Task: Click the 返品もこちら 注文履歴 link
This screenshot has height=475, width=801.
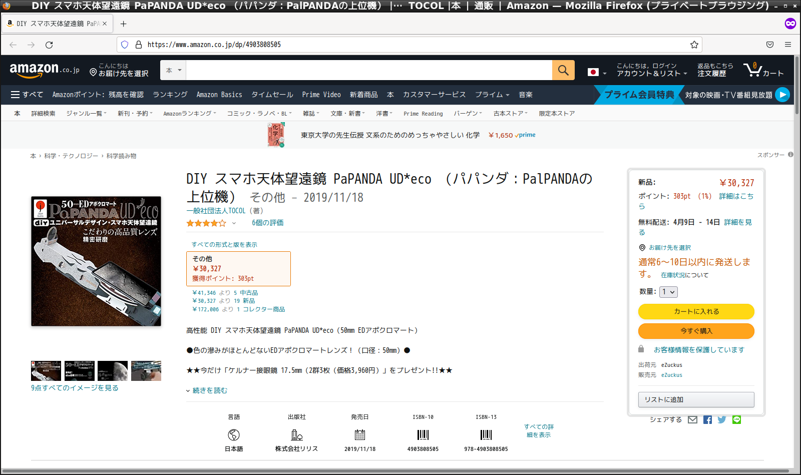Action: pyautogui.click(x=715, y=70)
